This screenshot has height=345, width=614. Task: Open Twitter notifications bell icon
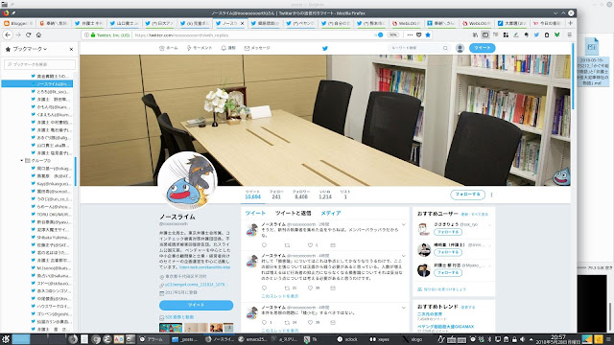point(224,48)
